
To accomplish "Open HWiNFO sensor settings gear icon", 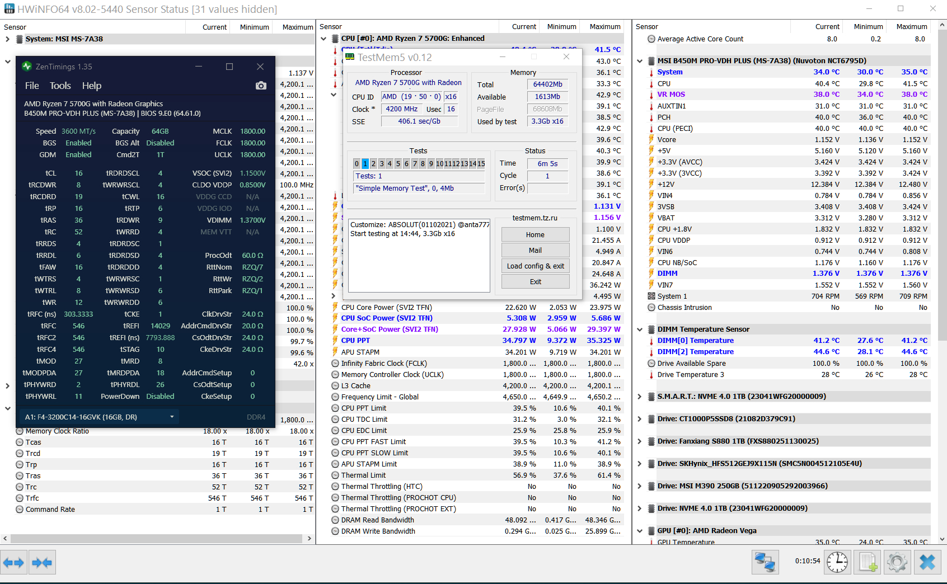I will coord(897,562).
